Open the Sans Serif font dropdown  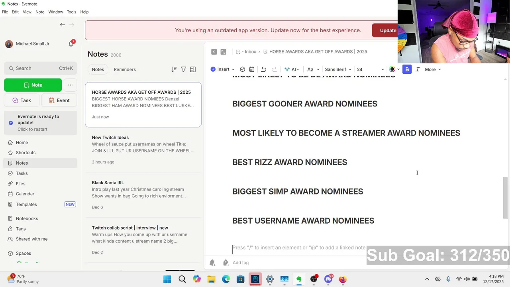[x=338, y=69]
